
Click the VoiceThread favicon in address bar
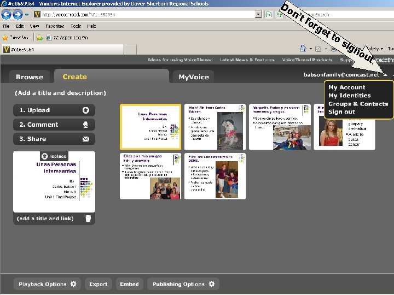[37, 14]
